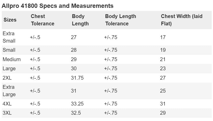Click the Small size row label
Viewport: 213px width, 121px height.
tap(9, 50)
